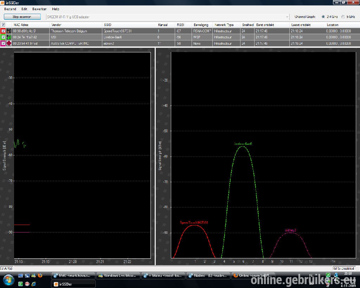Click the inSSIDer taskbar button
Screen dimensions: 360x288
[73, 284]
